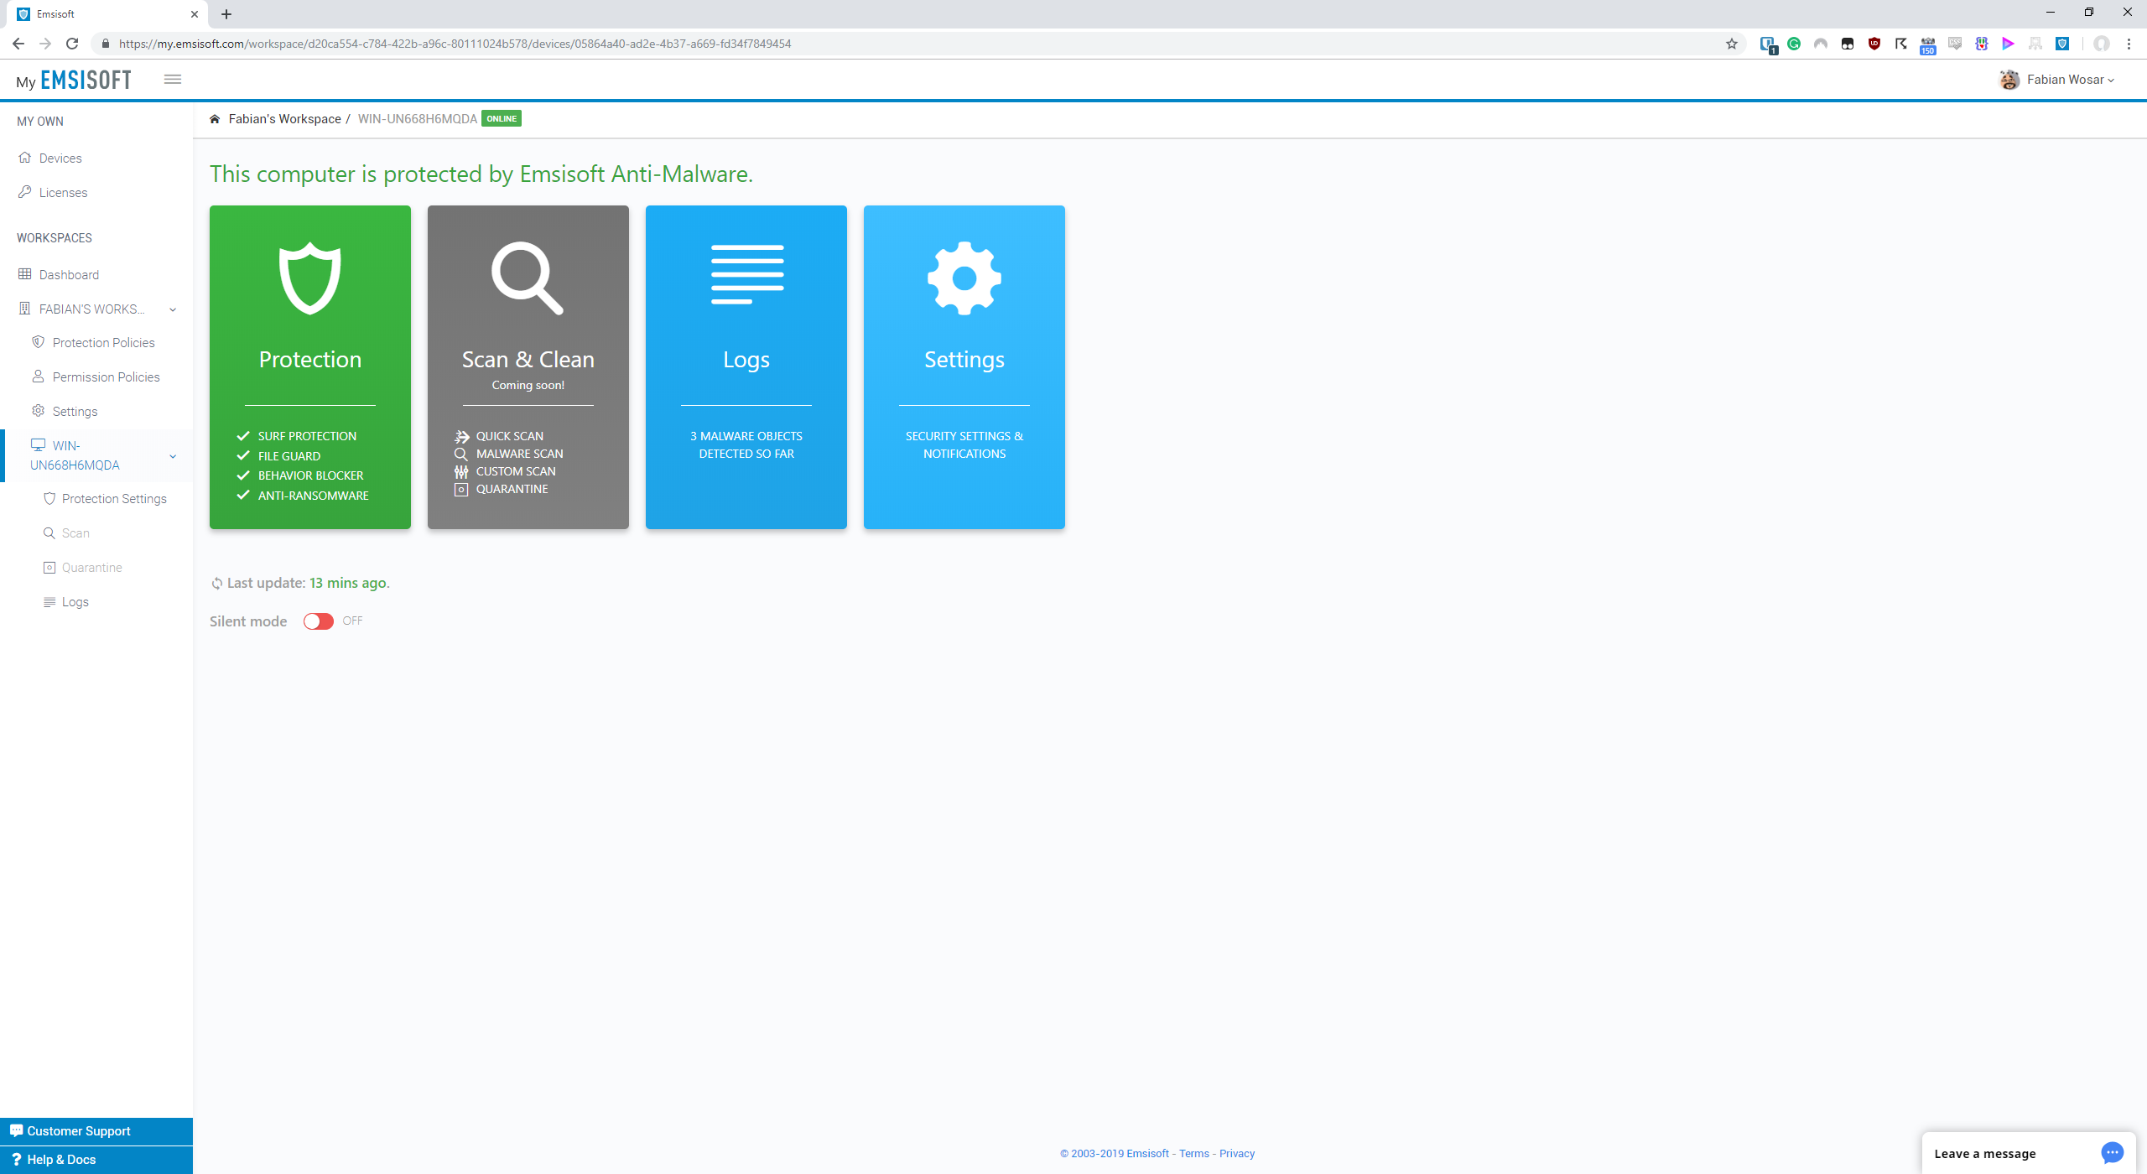Click the refresh icon beside Last update

[x=216, y=584]
